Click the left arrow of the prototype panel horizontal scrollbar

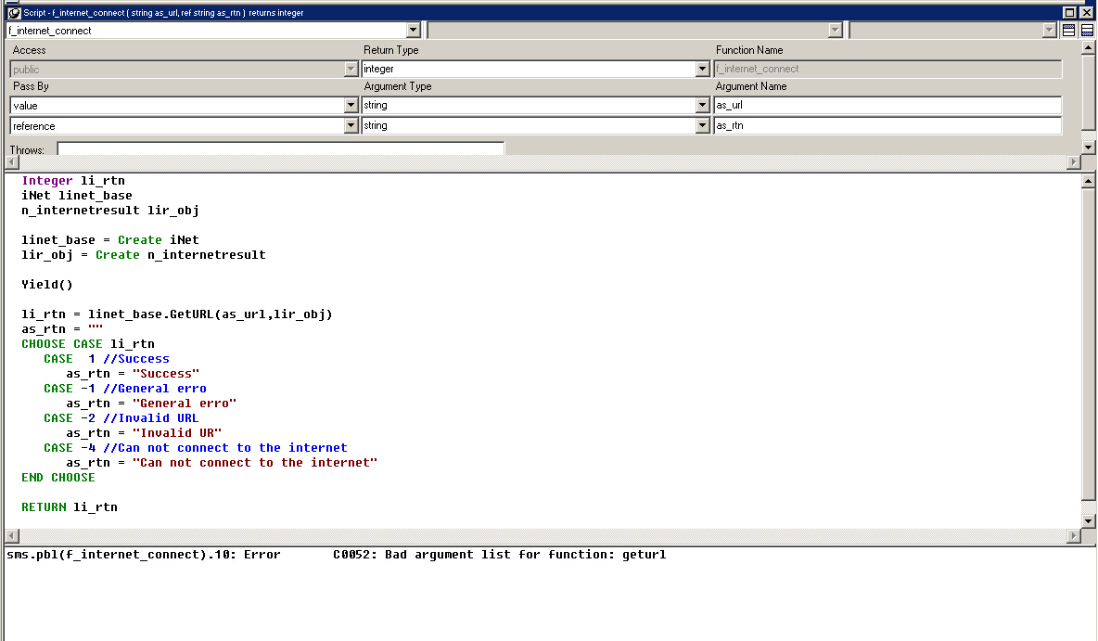click(11, 161)
